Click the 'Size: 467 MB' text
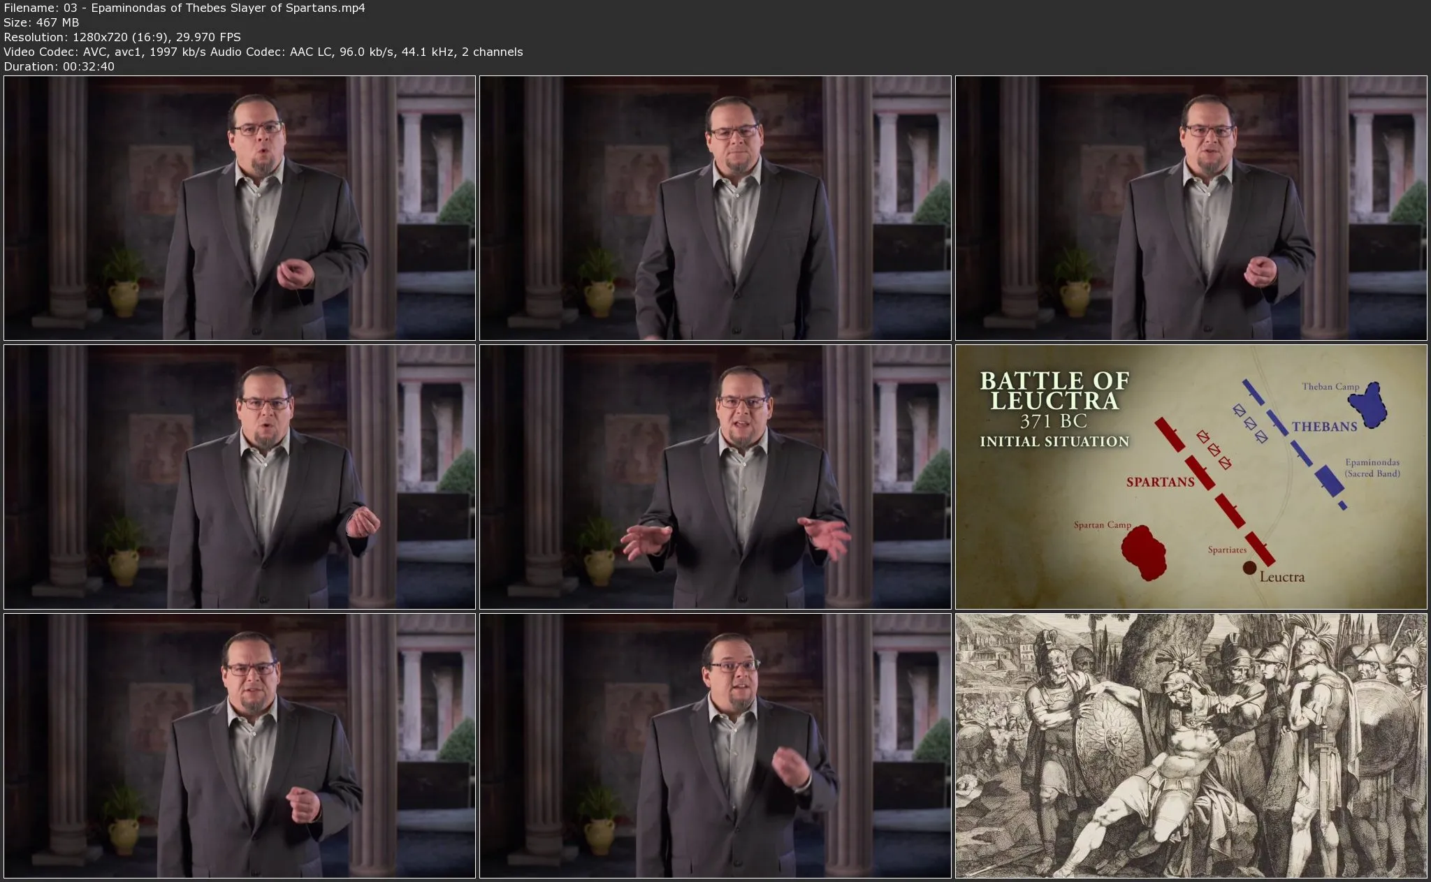1431x882 pixels. 41,22
